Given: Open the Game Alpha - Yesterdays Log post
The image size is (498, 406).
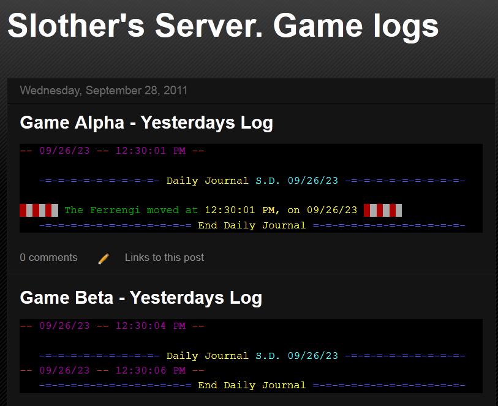Looking at the screenshot, I should pyautogui.click(x=146, y=122).
